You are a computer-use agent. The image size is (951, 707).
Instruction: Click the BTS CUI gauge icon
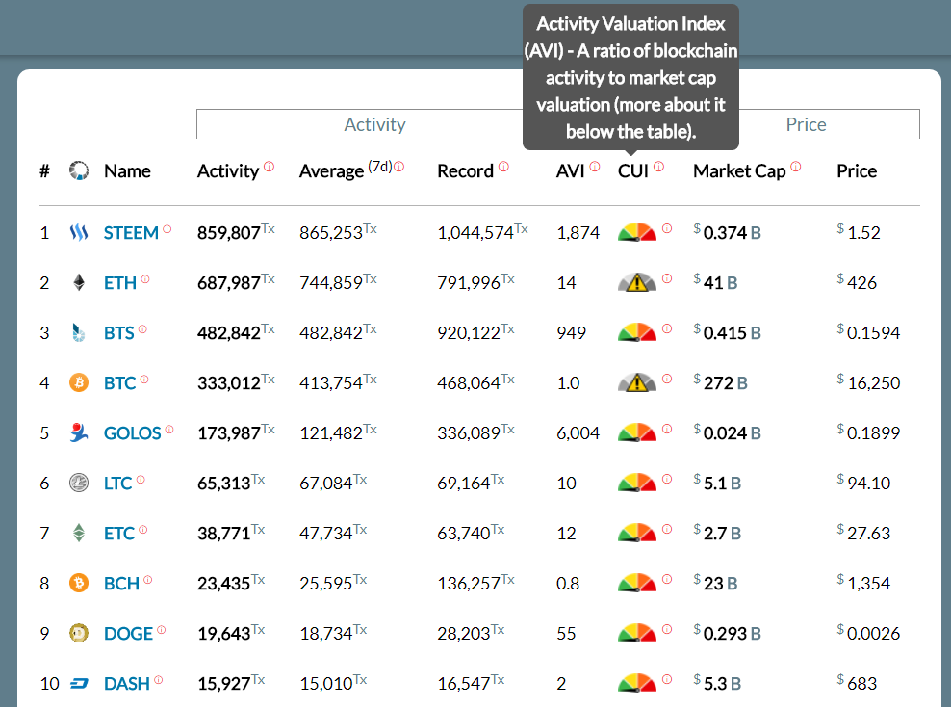(x=637, y=332)
